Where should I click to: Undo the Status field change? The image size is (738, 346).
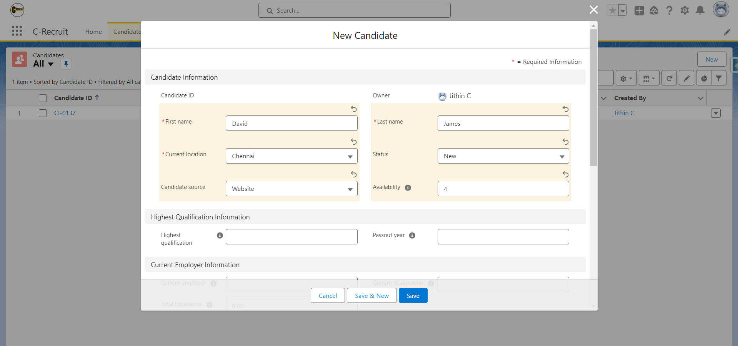pos(565,142)
